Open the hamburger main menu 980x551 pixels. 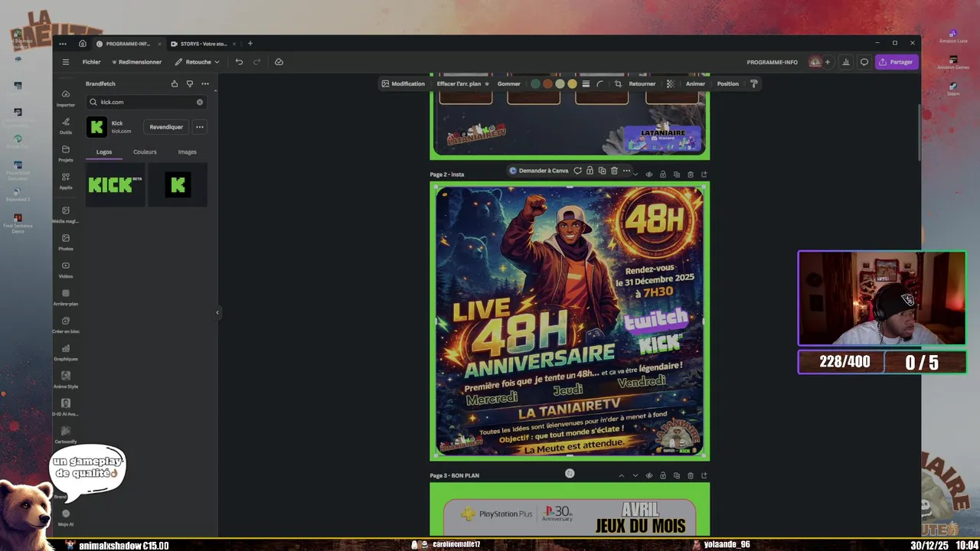(65, 62)
